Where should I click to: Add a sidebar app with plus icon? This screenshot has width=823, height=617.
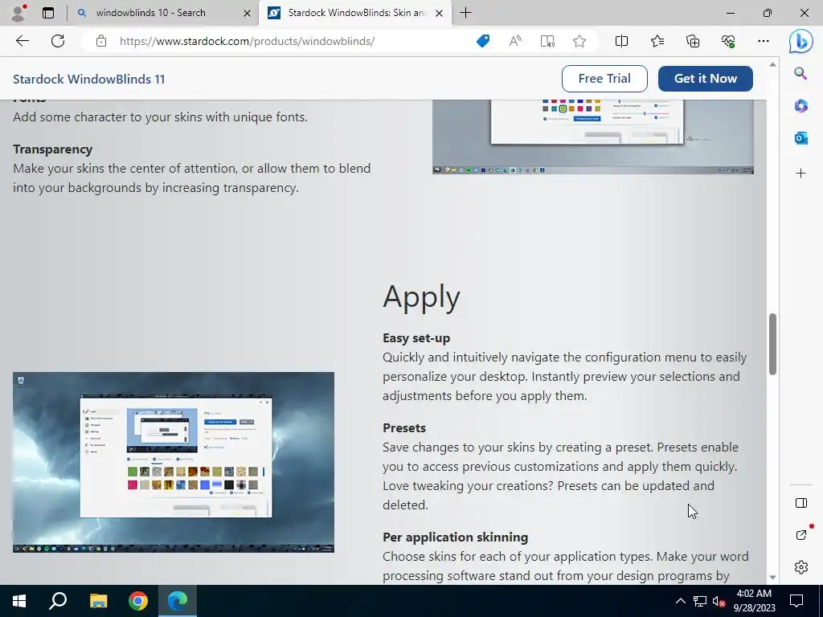click(x=800, y=174)
